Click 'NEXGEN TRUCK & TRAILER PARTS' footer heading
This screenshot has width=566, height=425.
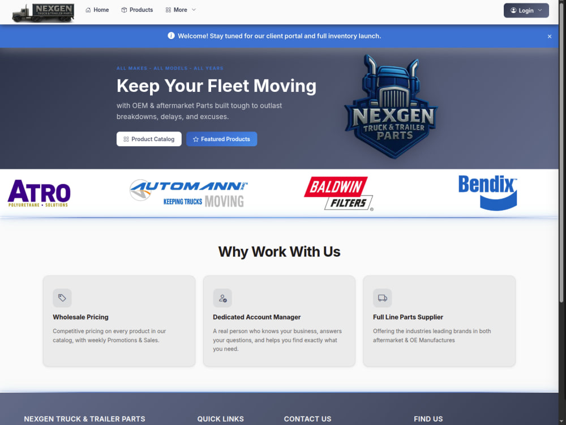[84, 419]
